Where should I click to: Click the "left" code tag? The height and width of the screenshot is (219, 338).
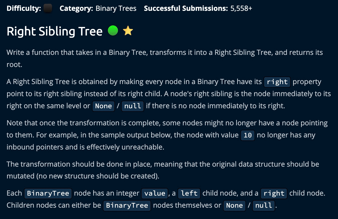189,193
